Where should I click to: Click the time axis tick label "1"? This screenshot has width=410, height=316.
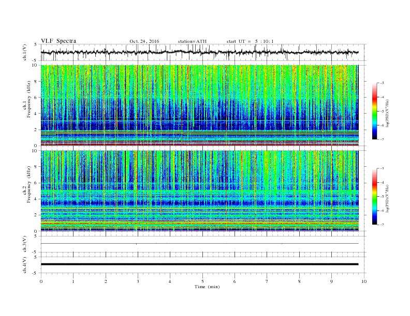pos(73,281)
